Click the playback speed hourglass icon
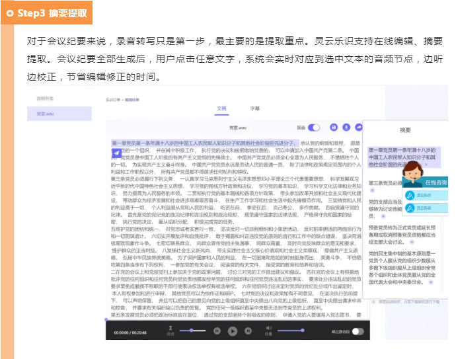The image size is (456, 359). [171, 328]
